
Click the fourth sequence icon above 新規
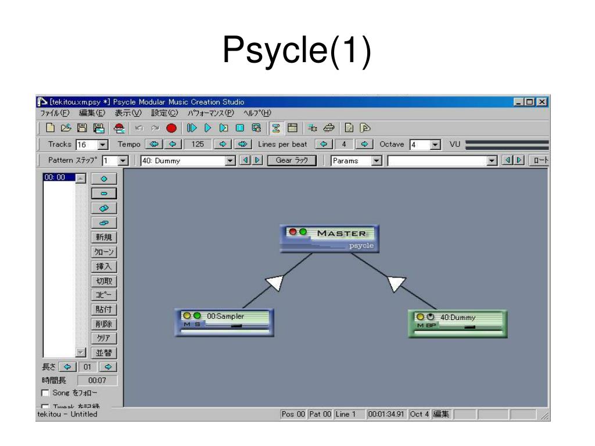(103, 223)
